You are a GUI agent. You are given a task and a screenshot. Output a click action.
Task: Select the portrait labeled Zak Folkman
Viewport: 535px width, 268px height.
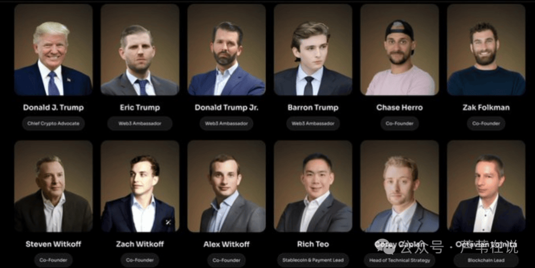[486, 50]
